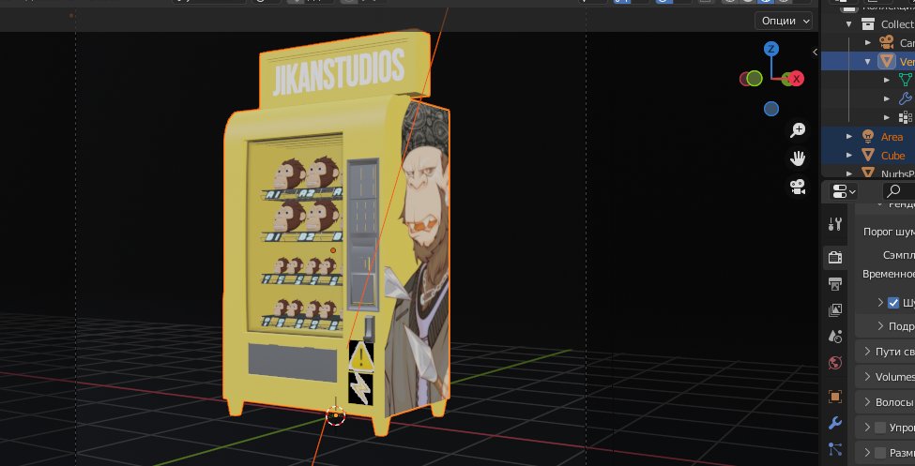The height and width of the screenshot is (466, 915).
Task: Enable the Разм panel checkbox
Action: [x=880, y=453]
